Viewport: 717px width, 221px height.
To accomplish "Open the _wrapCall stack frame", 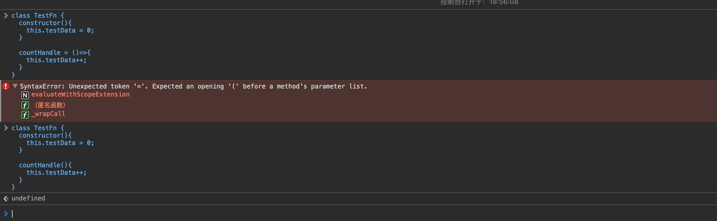I will (48, 114).
